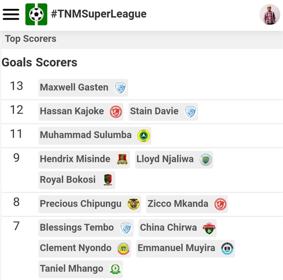Viewport: 283px width, 280px height.
Task: Tap the green football app logo
Action: point(36,14)
